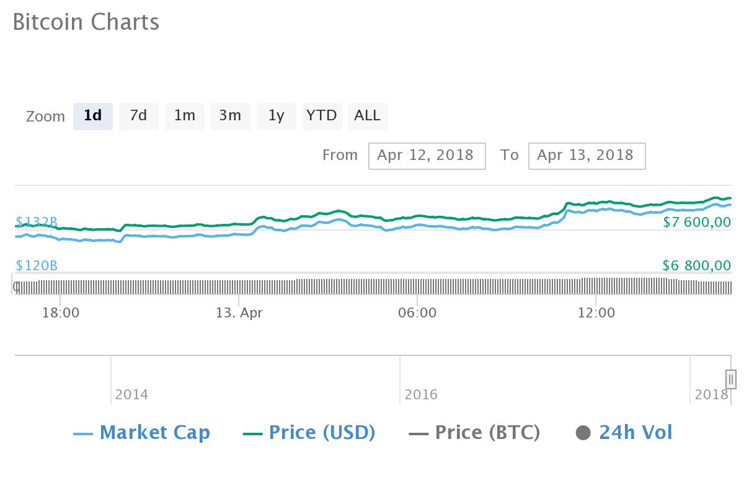Click the From date field showing Apr 12
Viewport: 744px width, 496px height.
coord(427,156)
